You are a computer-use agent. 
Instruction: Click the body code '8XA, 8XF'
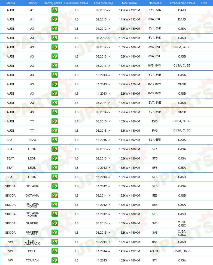pyautogui.click(x=154, y=19)
